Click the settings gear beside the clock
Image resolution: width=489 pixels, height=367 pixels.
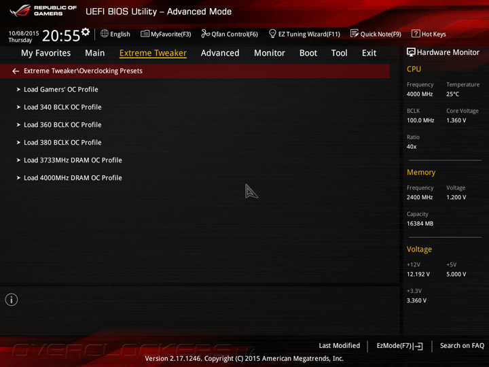pyautogui.click(x=86, y=31)
